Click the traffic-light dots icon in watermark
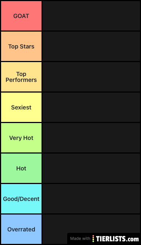This screenshot has width=141, height=245. coord(93,239)
